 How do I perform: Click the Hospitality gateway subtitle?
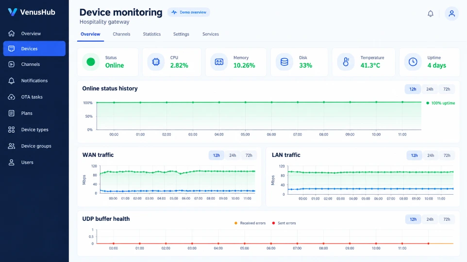(x=104, y=22)
